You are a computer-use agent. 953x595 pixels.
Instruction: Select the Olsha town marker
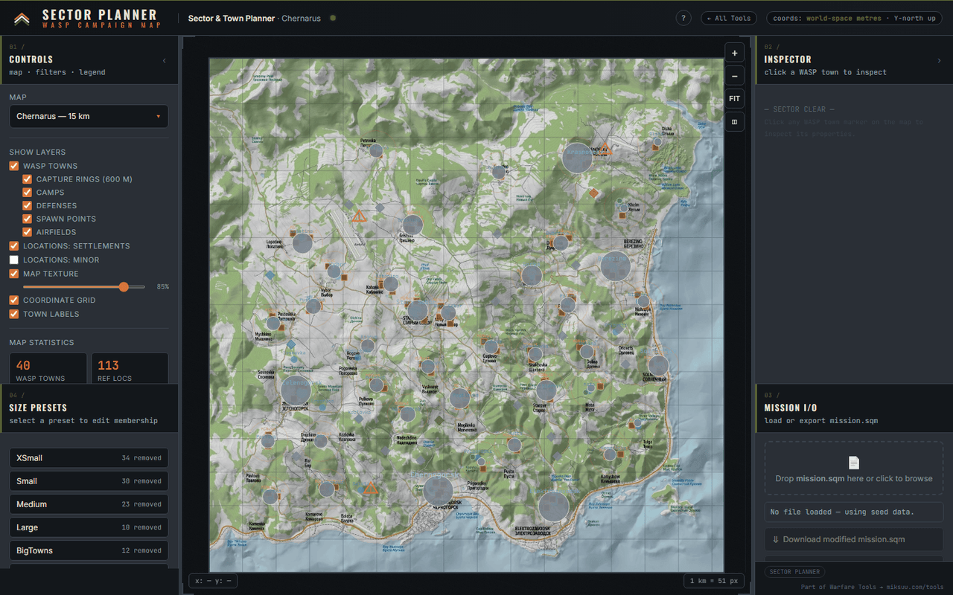click(658, 141)
